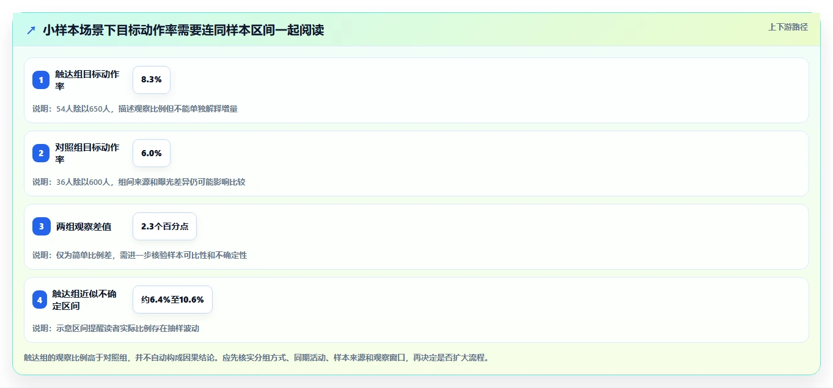
Task: Click the step 1 number badge
Action: (x=41, y=80)
